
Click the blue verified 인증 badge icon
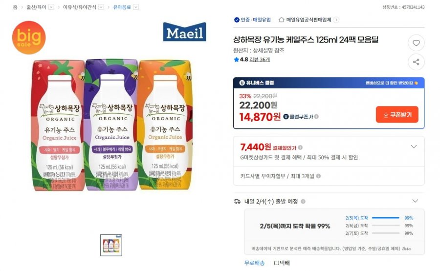[237, 20]
